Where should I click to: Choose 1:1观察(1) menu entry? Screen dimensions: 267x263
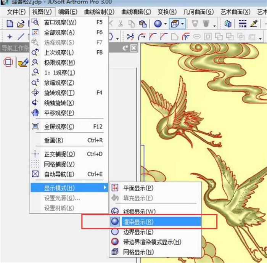pos(69,73)
